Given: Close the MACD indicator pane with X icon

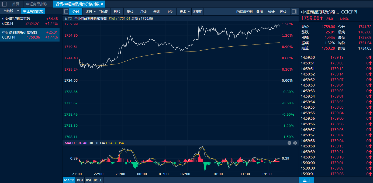Looking at the screenshot, I should 289,143.
